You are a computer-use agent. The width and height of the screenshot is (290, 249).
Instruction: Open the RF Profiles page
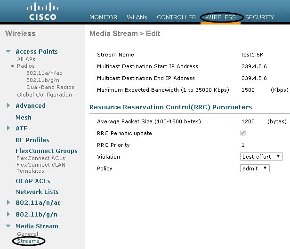pyautogui.click(x=32, y=140)
